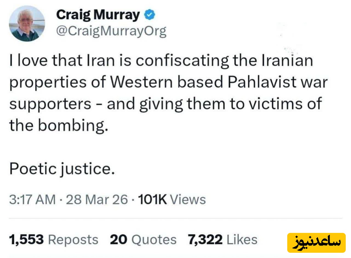Image resolution: width=351 pixels, height=258 pixels.
Task: Click the "Poetic justice." line
Action: click(62, 169)
